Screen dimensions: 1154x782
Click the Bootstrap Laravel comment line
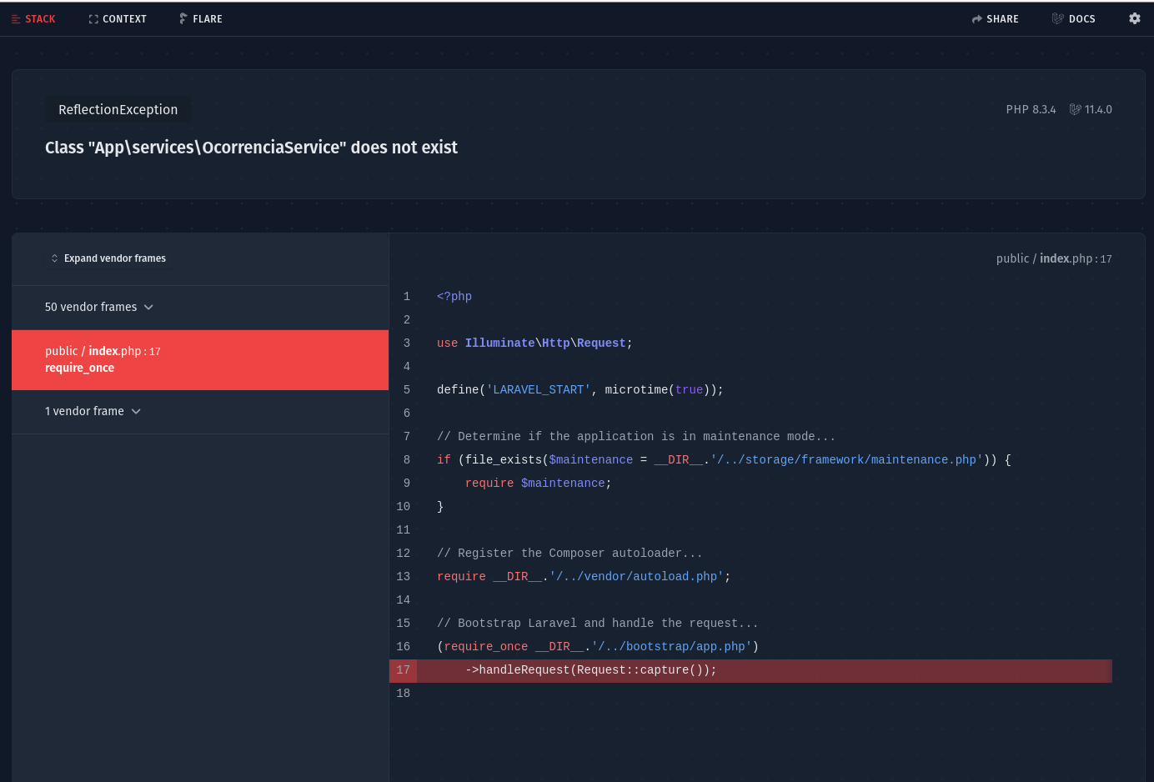(598, 624)
